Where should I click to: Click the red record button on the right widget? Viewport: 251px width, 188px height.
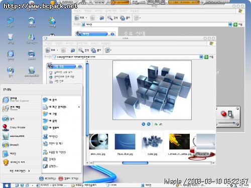click(223, 114)
